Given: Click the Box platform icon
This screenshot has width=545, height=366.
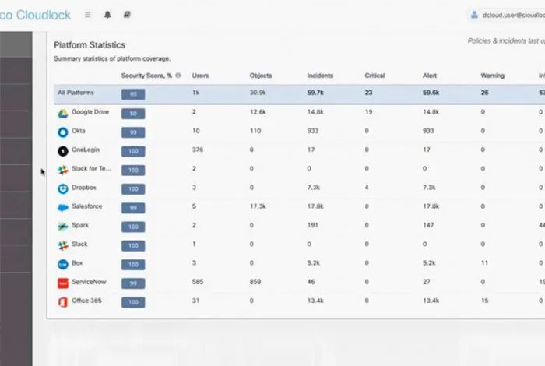Looking at the screenshot, I should pos(63,265).
